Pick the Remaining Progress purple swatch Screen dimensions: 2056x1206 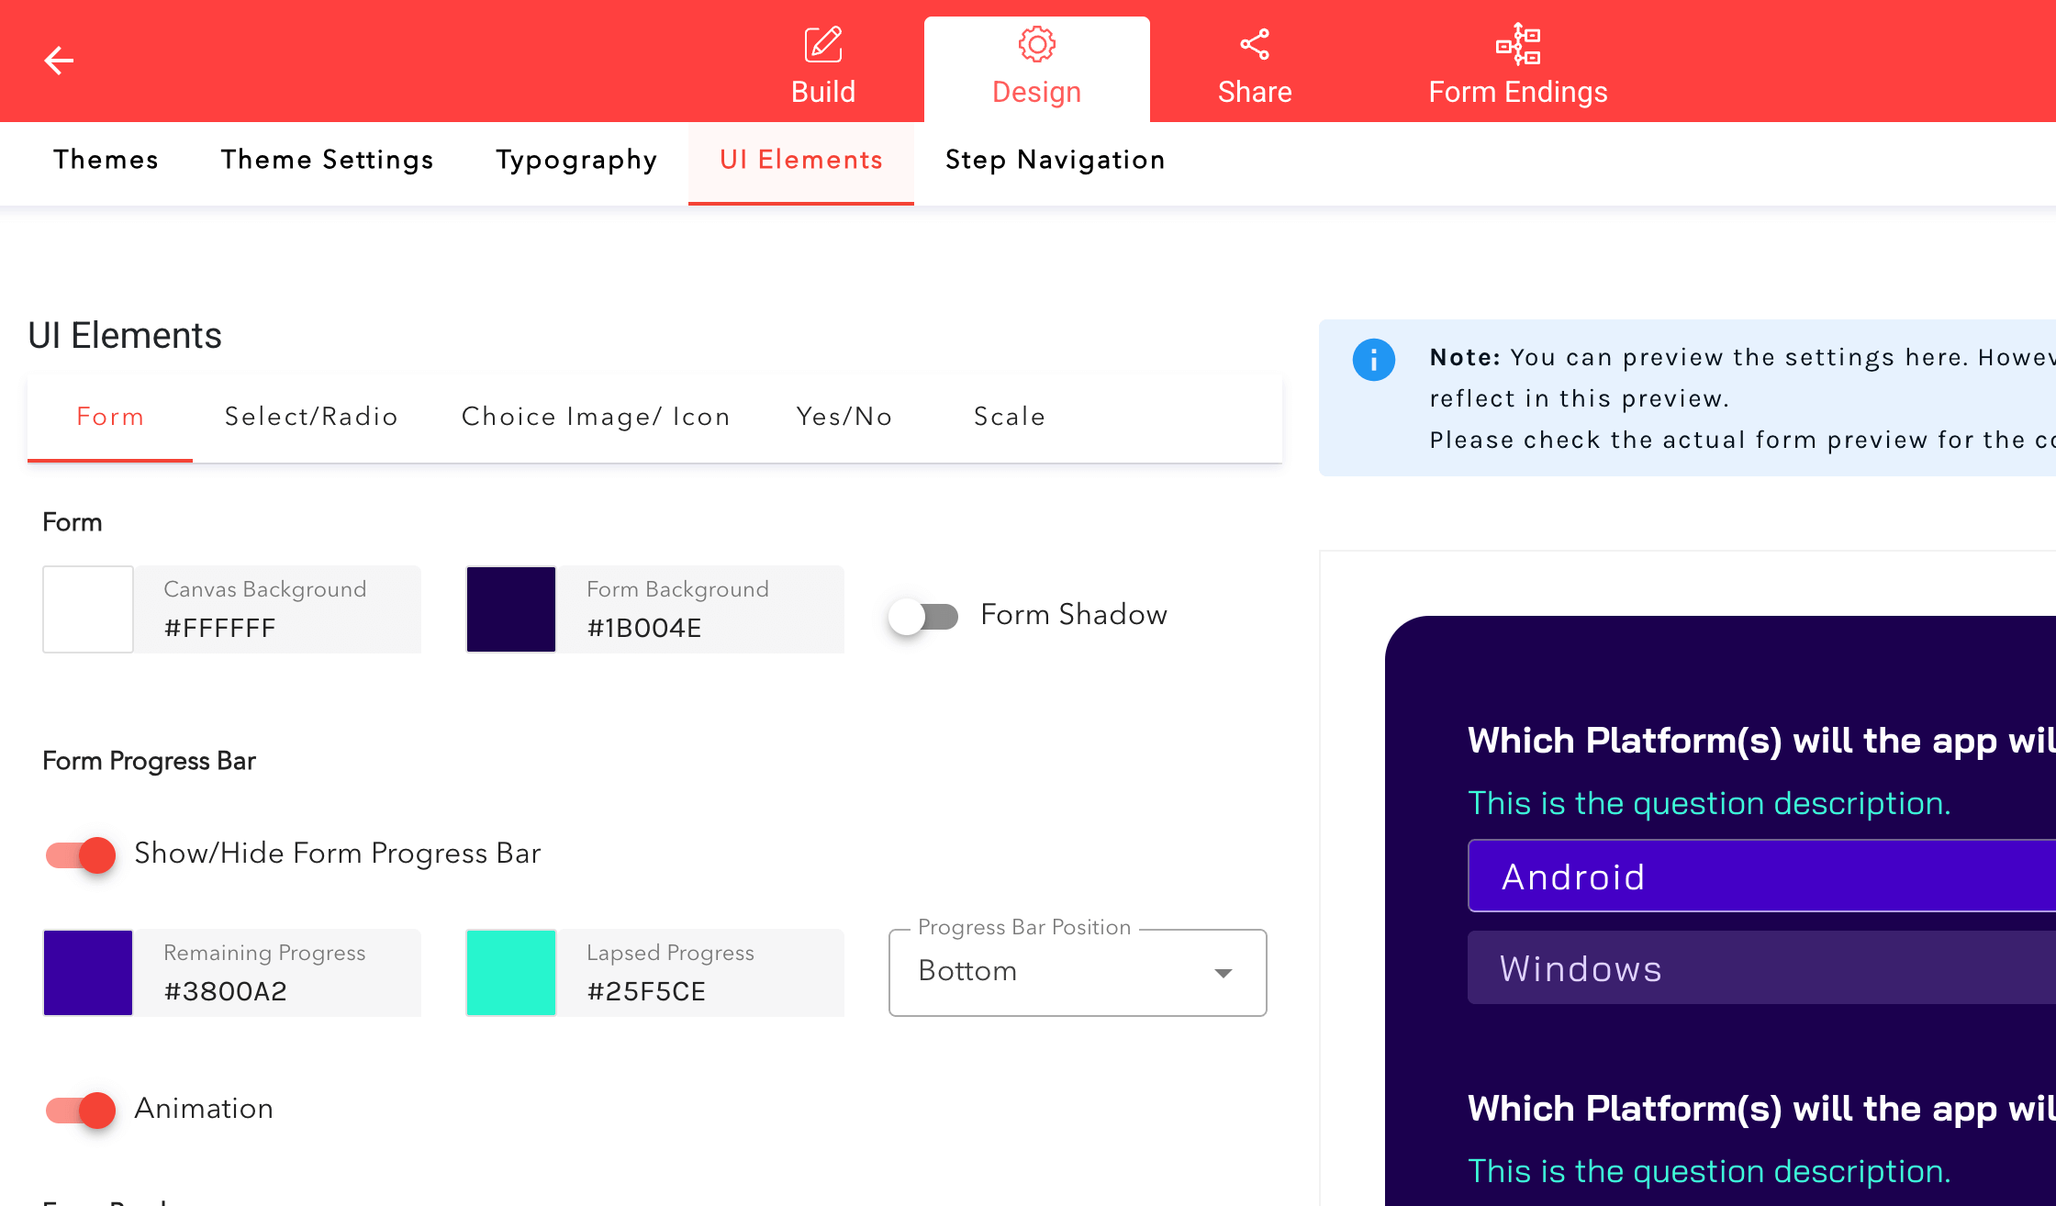tap(88, 973)
